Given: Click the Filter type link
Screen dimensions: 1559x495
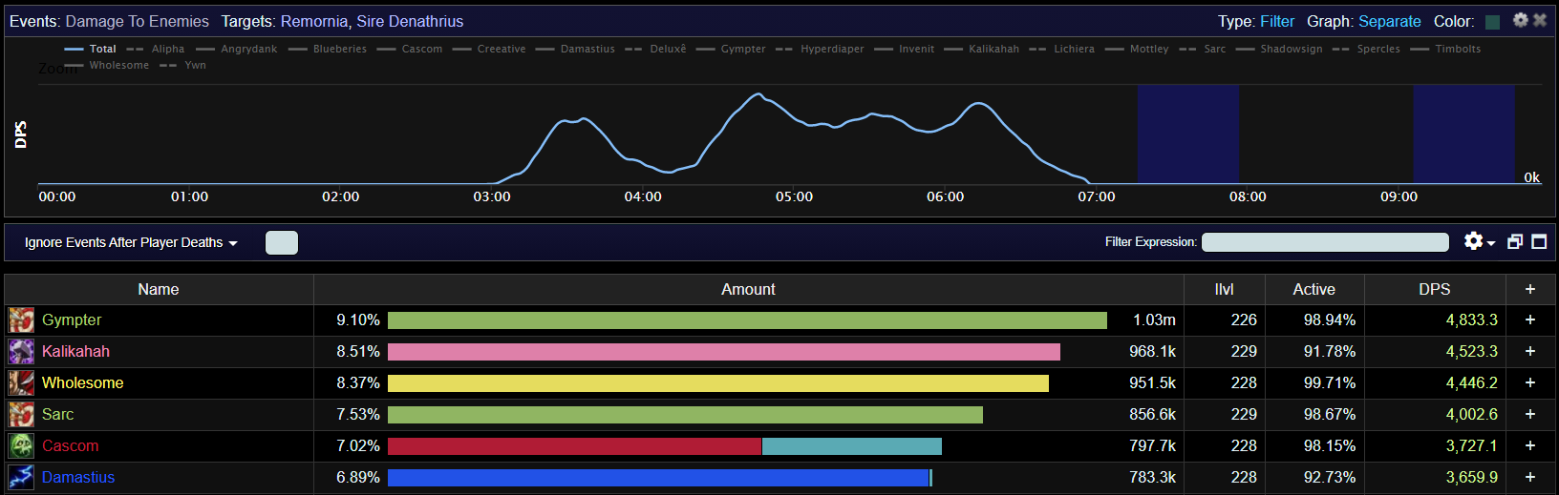Looking at the screenshot, I should tap(1277, 21).
